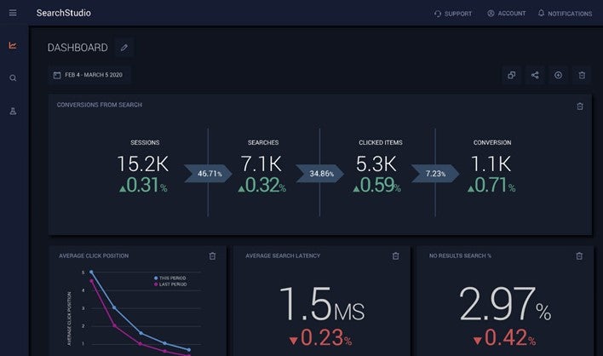This screenshot has height=356, width=603.
Task: Select the This Period legend entry
Action: click(170, 278)
